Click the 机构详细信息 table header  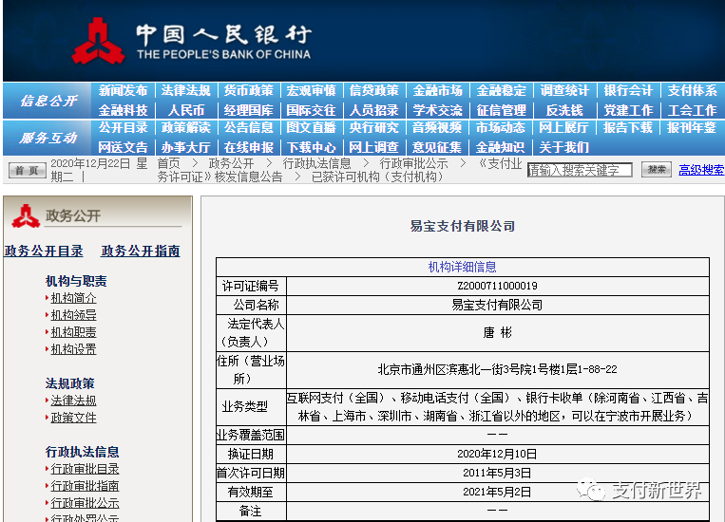tap(463, 267)
